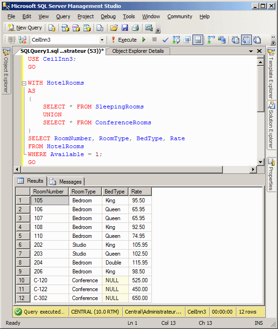Start debugging with the green play icon

pyautogui.click(x=144, y=40)
